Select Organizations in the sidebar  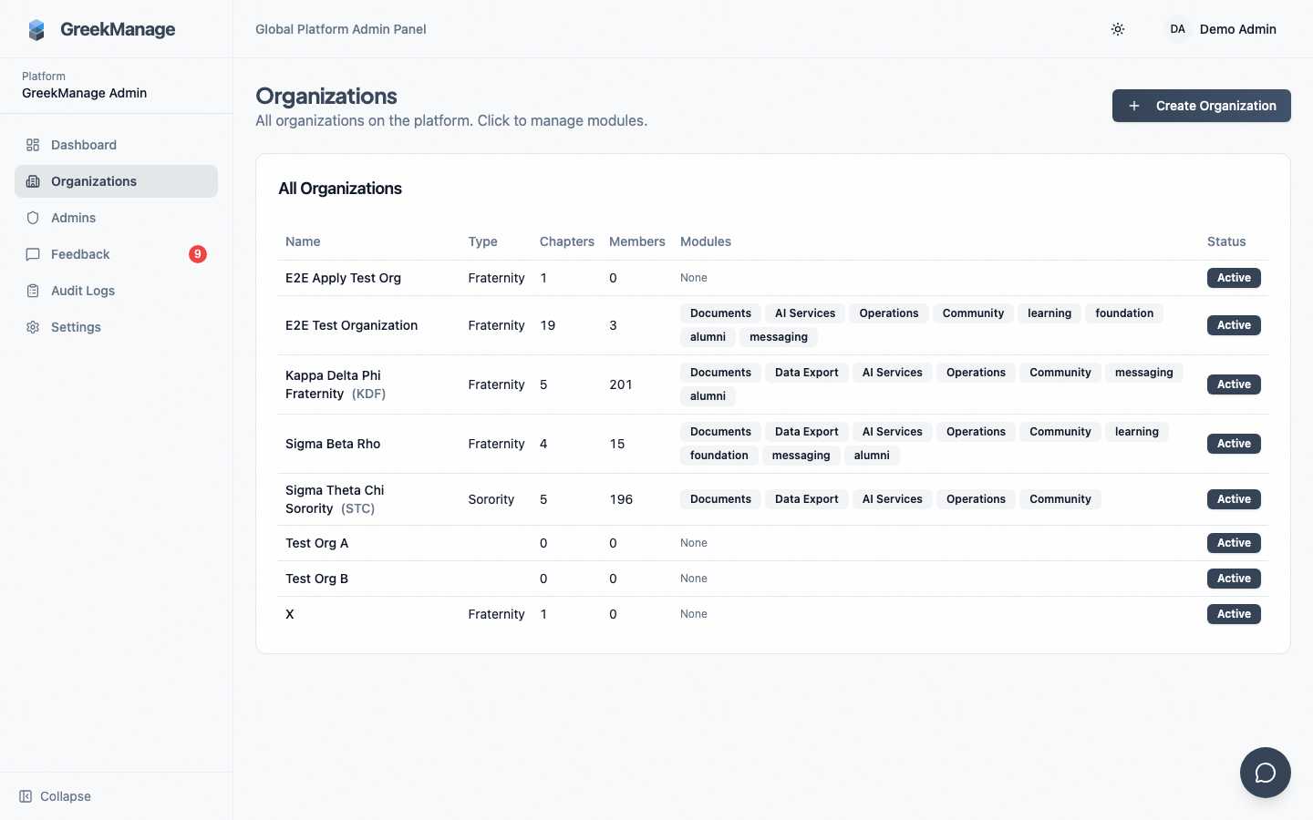(116, 181)
